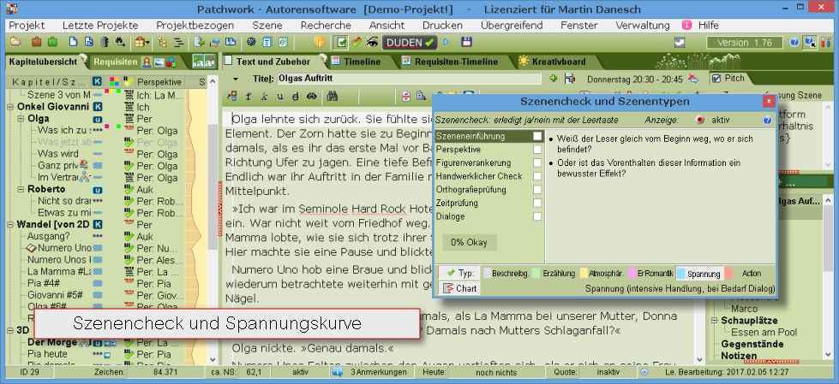Collapse the Wandel chapter node

pos(10,224)
